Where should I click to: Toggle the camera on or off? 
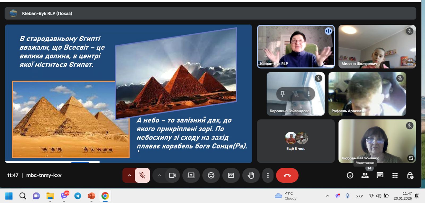[172, 175]
